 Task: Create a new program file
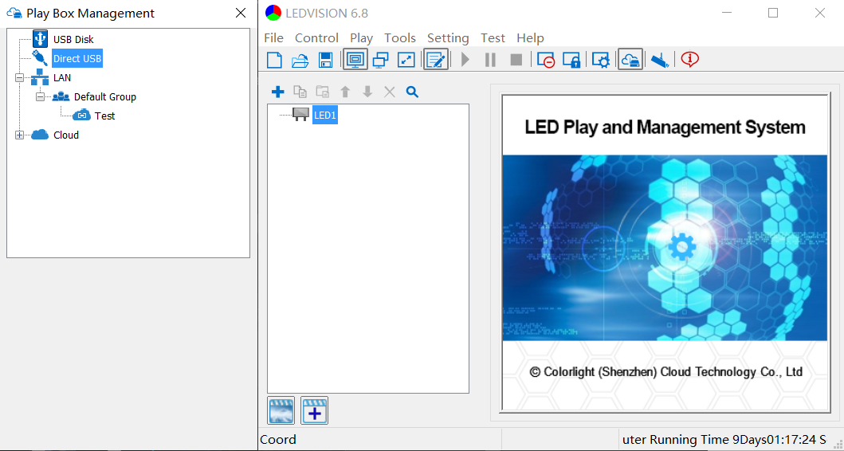274,60
